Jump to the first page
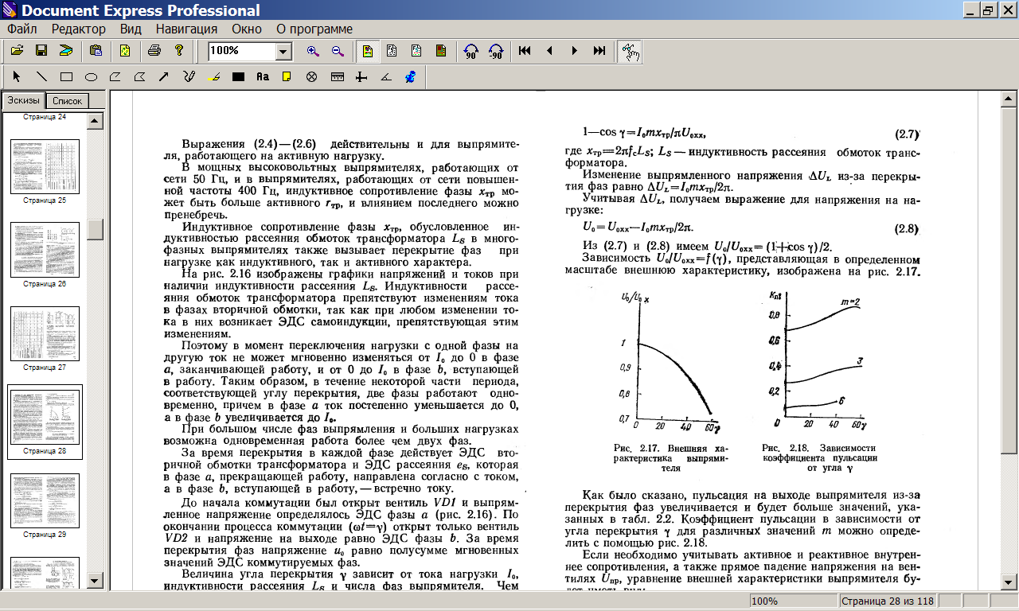1019x611 pixels. tap(525, 51)
